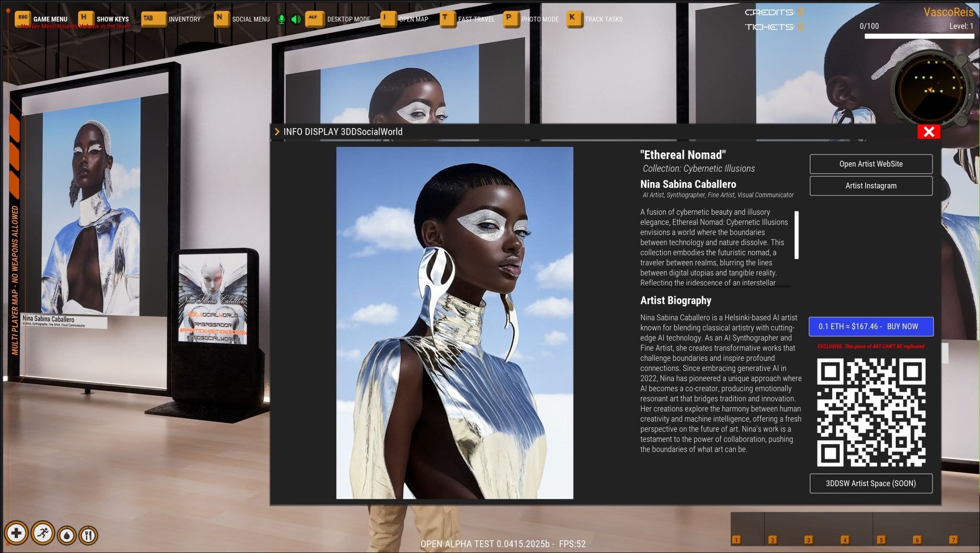980x553 pixels.
Task: Click 3DDSW Artist Space (SOON) button
Action: [x=870, y=483]
